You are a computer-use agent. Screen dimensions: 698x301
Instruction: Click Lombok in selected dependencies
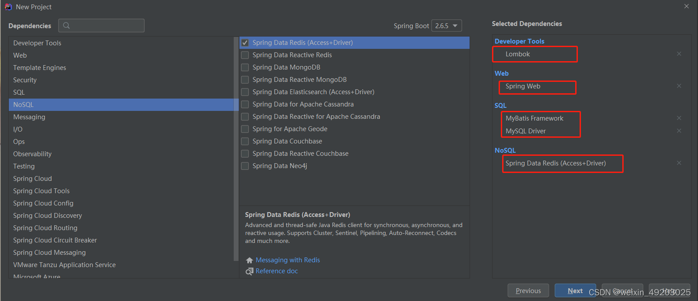(518, 54)
